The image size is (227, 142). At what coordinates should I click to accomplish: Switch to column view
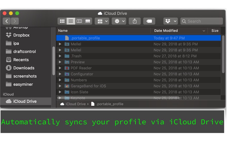pyautogui.click(x=79, y=21)
